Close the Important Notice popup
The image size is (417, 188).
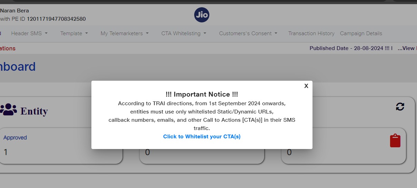click(306, 86)
